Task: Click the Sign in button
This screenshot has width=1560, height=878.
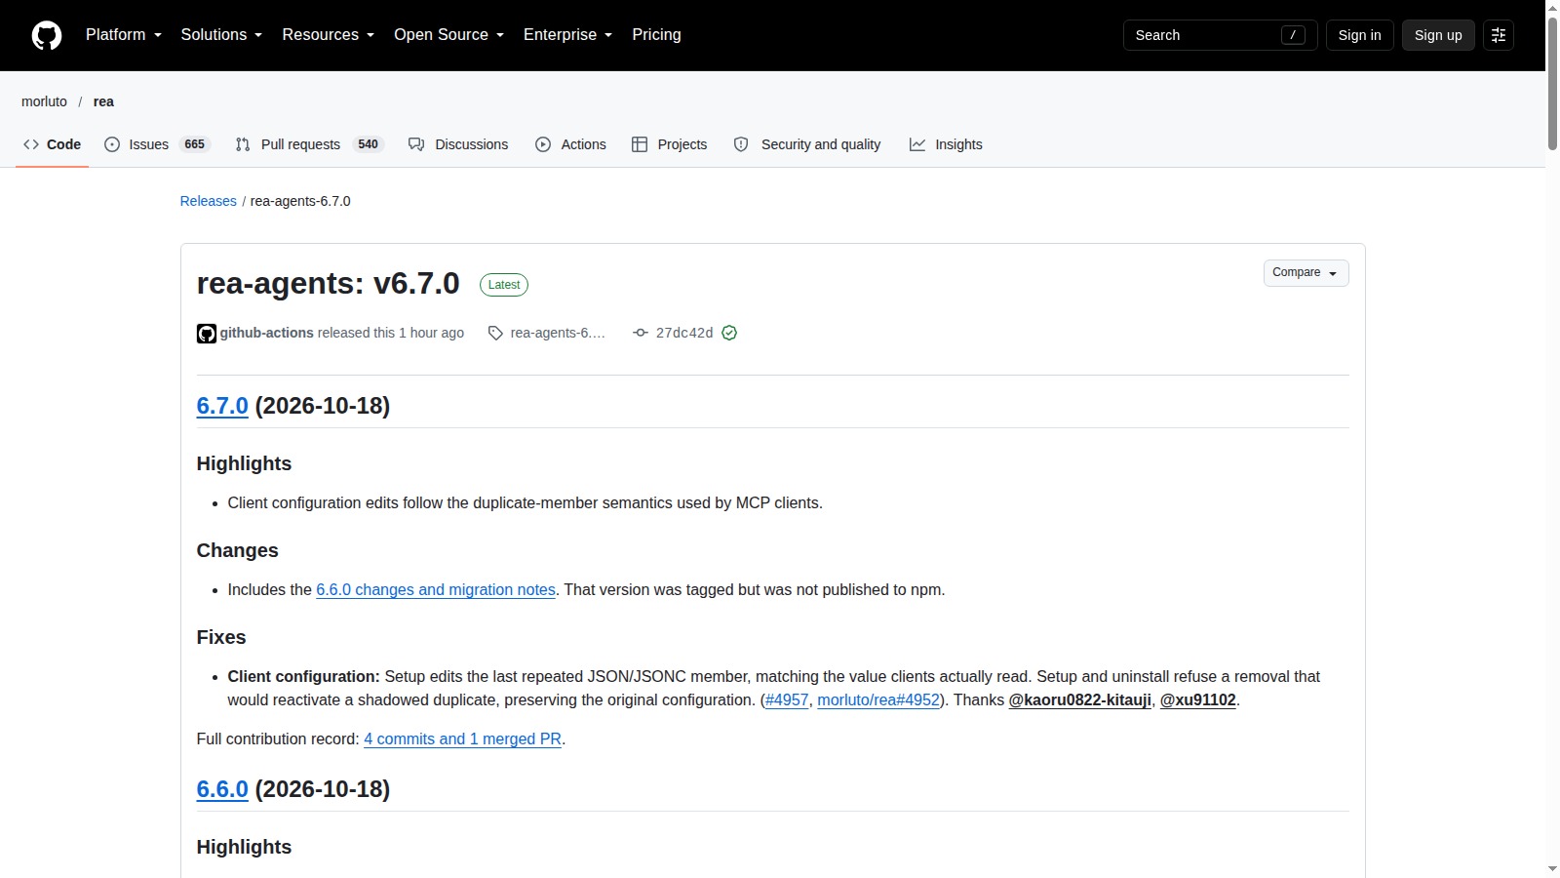Action: coord(1359,35)
